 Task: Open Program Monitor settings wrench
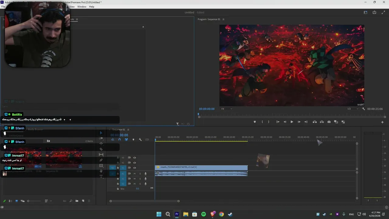pyautogui.click(x=363, y=109)
